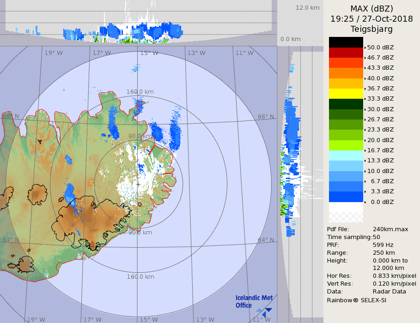Click the upper 160.0 km range label
The width and height of the screenshot is (420, 323).
[x=140, y=92]
